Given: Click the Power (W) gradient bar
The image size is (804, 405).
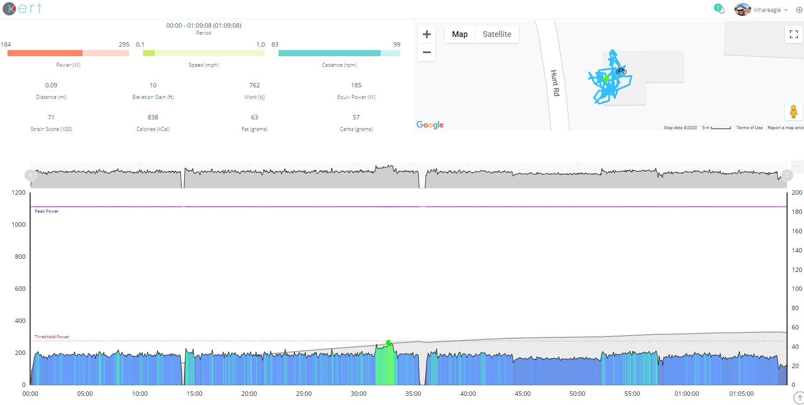Looking at the screenshot, I should 68,53.
